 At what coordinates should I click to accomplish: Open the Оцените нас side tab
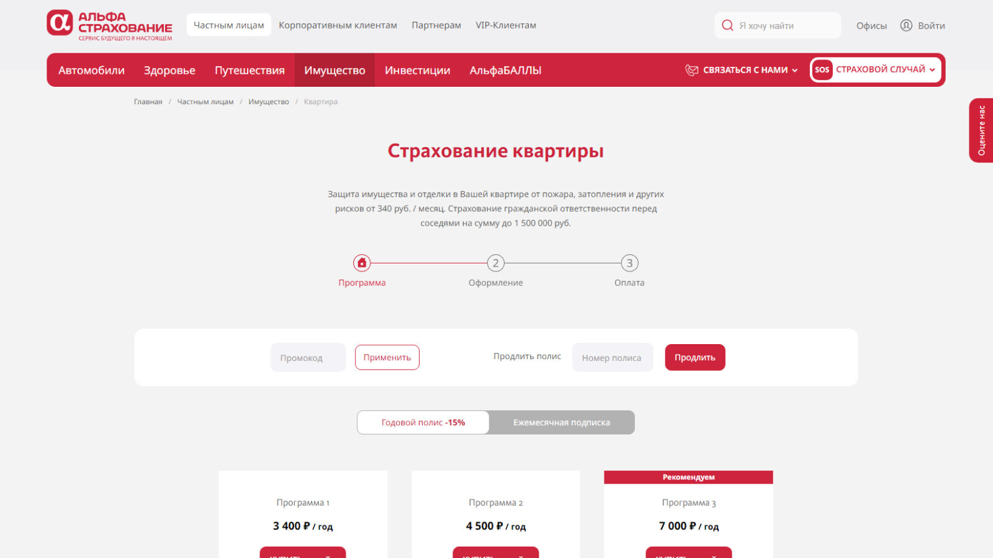point(981,130)
